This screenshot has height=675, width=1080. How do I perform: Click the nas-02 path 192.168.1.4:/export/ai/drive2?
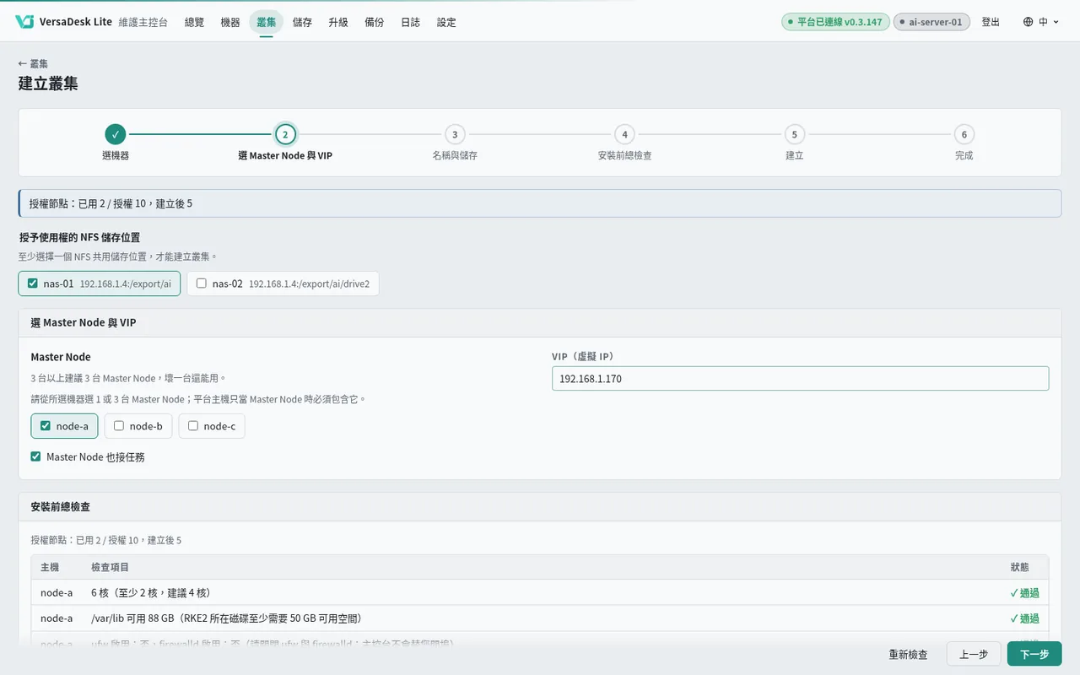click(309, 284)
